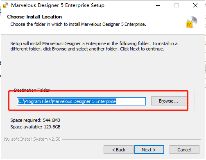Click the Nullsoft Install System v2.50 label
Viewport: 206px width, 160px height.
coord(32,139)
